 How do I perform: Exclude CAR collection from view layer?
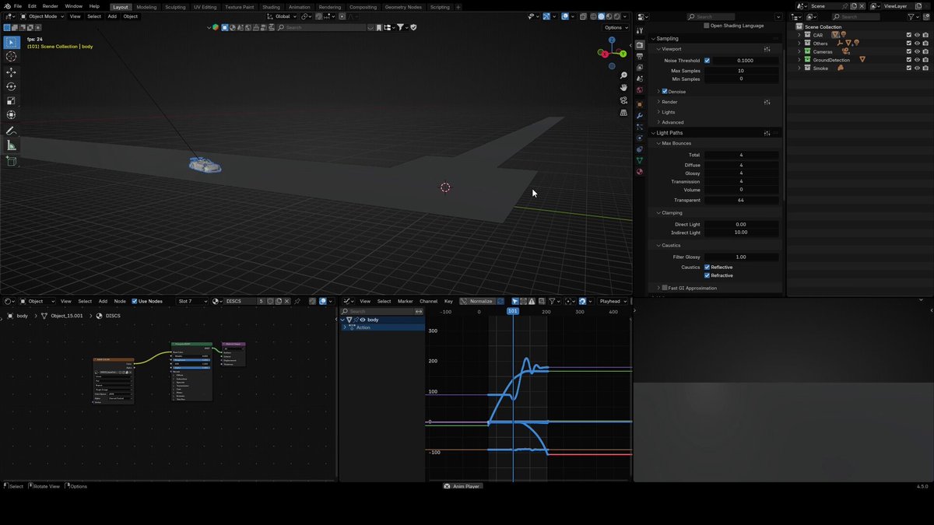click(908, 35)
